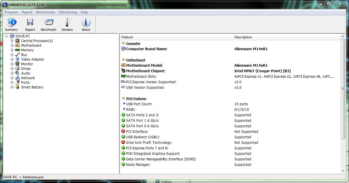349x183 pixels.
Task: Expand the Smart Battery tree node
Action: pos(12,87)
